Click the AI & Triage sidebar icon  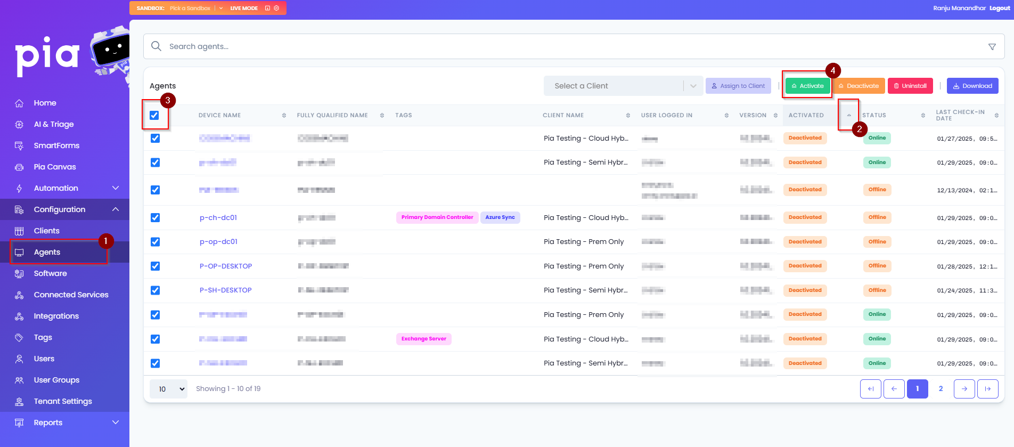click(x=19, y=125)
